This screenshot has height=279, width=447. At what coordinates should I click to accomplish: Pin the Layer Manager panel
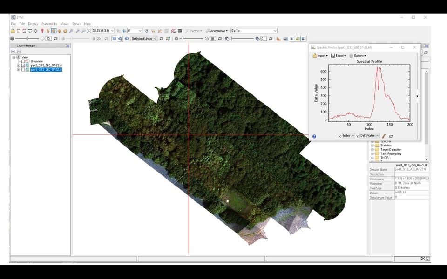pos(68,46)
